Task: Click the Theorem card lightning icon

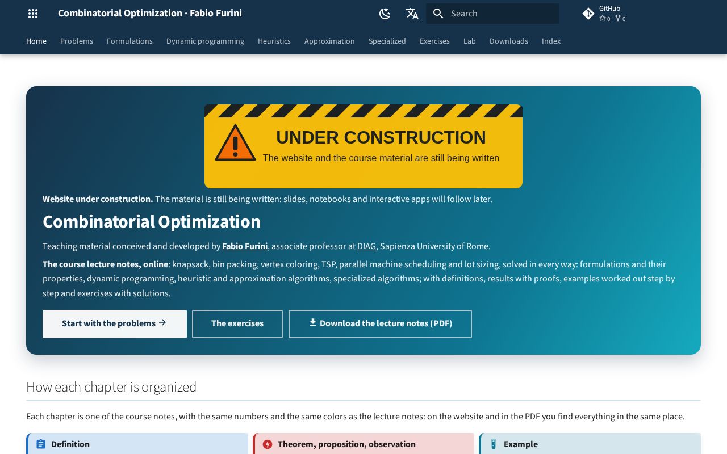Action: point(268,444)
